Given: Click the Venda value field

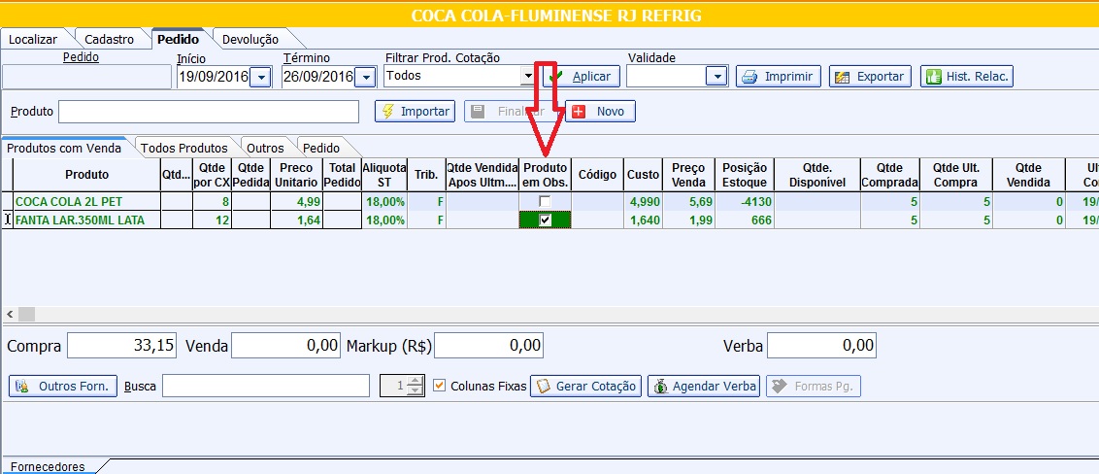Looking at the screenshot, I should tap(286, 345).
